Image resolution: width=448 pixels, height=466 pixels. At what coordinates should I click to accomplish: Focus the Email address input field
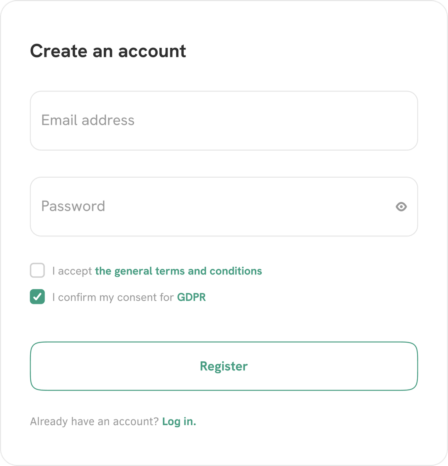tap(224, 121)
